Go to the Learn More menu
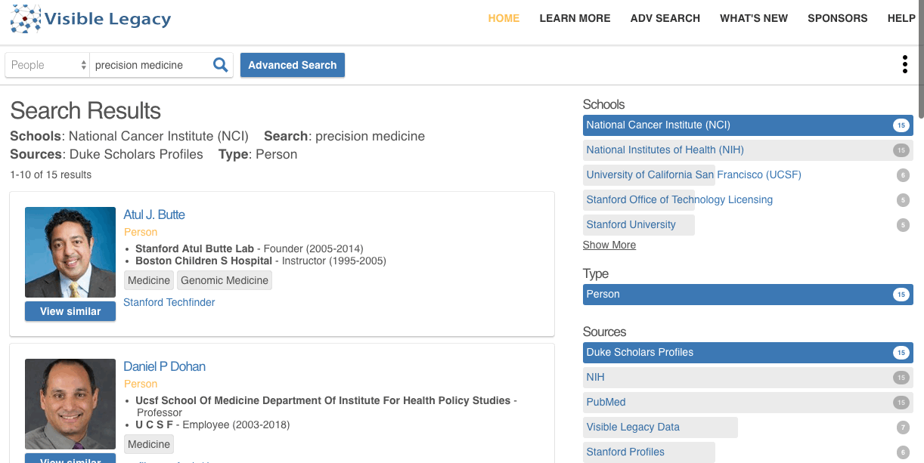Screen dimensions: 924x463 pyautogui.click(x=575, y=18)
